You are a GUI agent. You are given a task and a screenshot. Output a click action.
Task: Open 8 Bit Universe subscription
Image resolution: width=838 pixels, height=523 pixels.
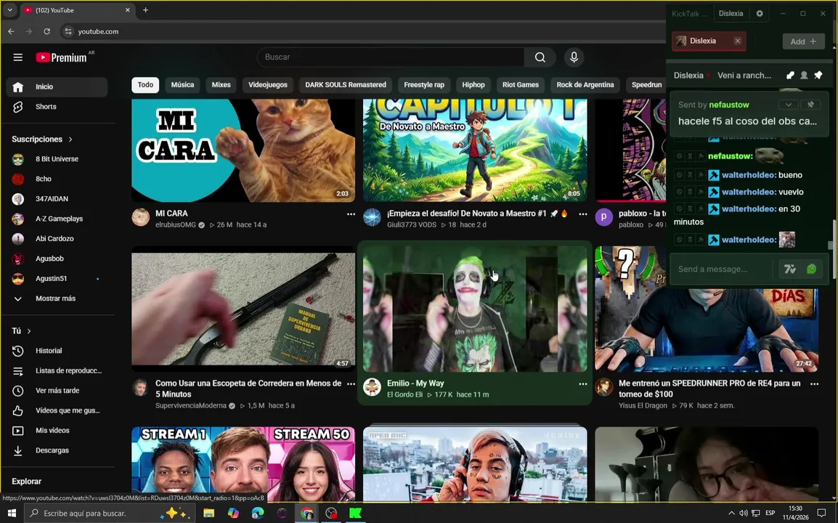pyautogui.click(x=57, y=159)
